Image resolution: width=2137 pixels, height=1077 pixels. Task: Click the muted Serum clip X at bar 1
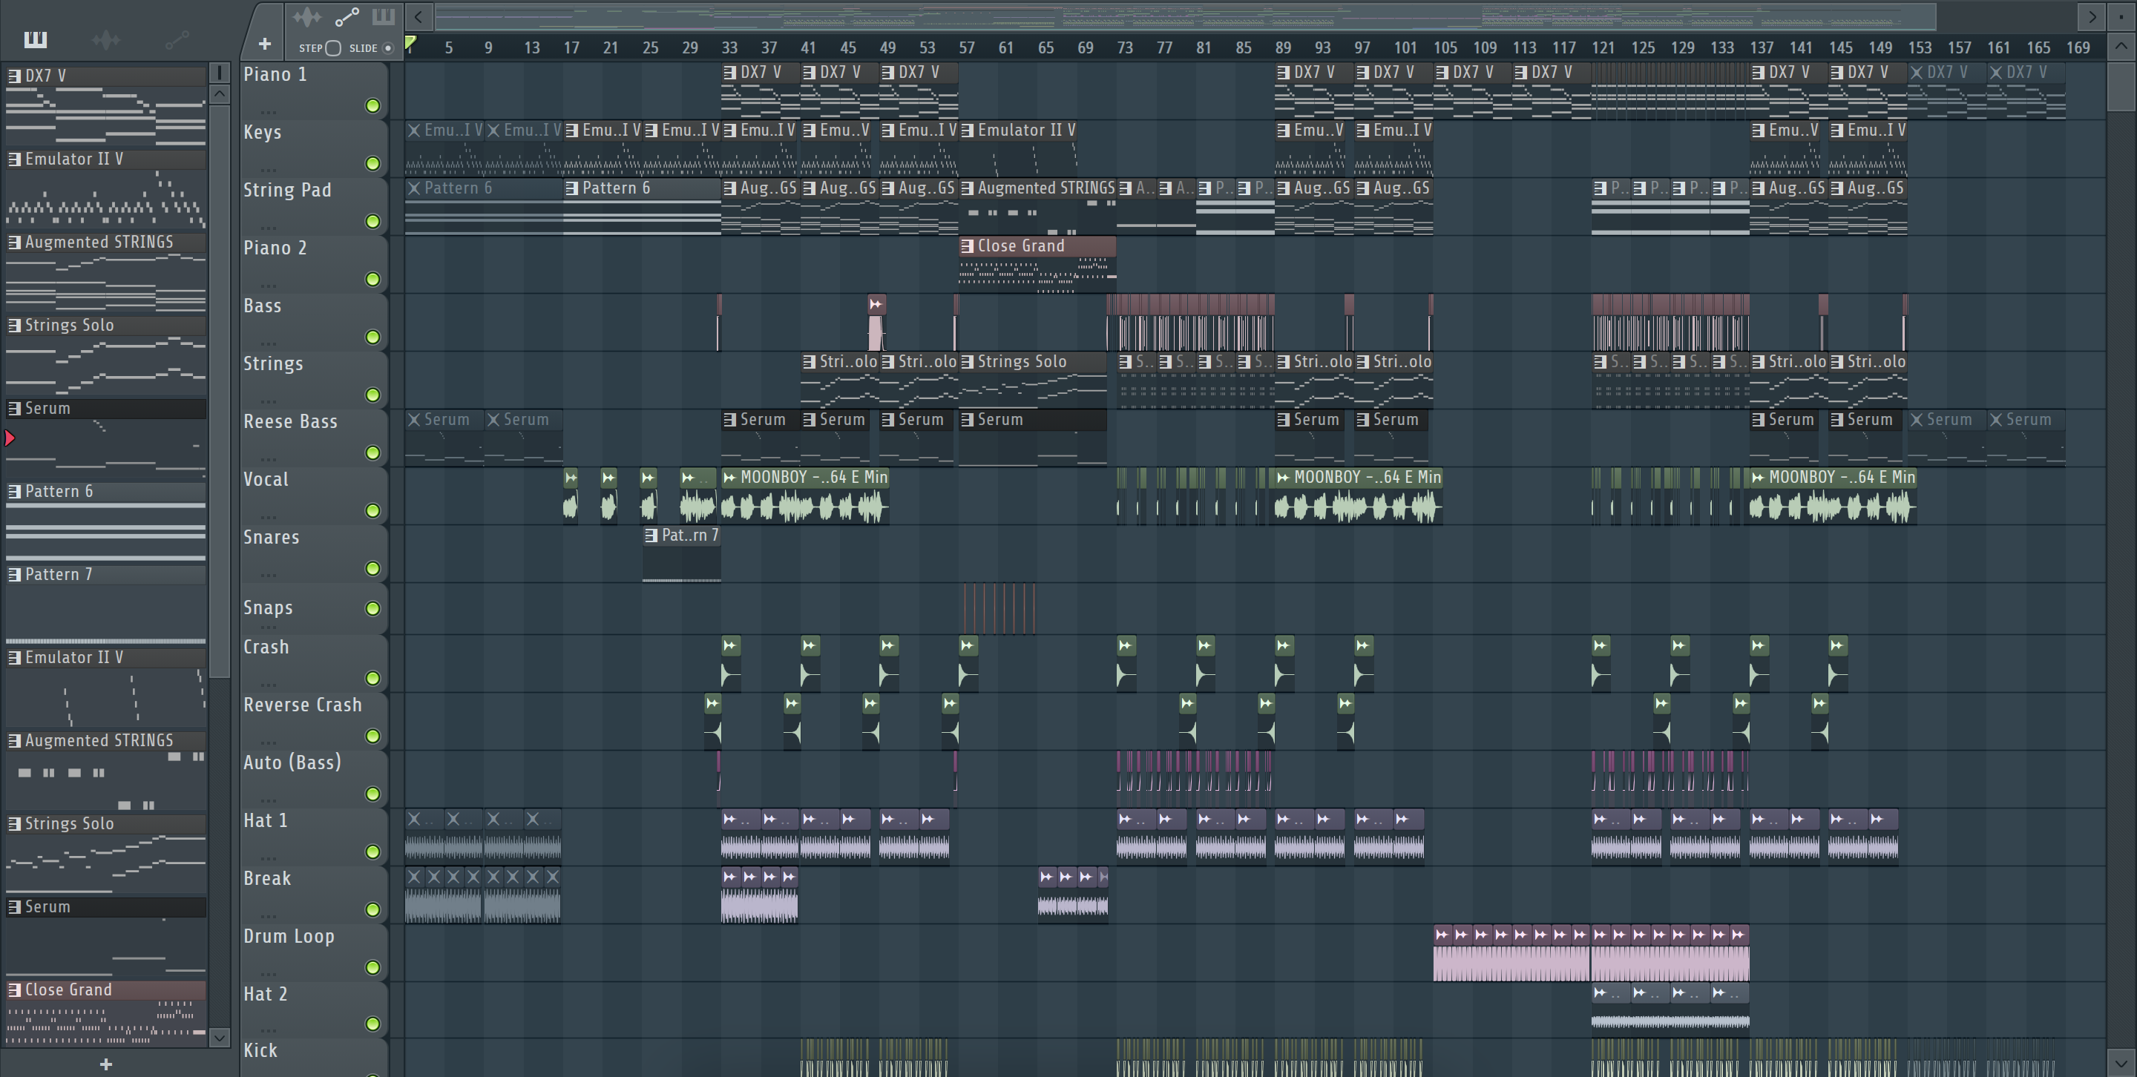coord(414,420)
